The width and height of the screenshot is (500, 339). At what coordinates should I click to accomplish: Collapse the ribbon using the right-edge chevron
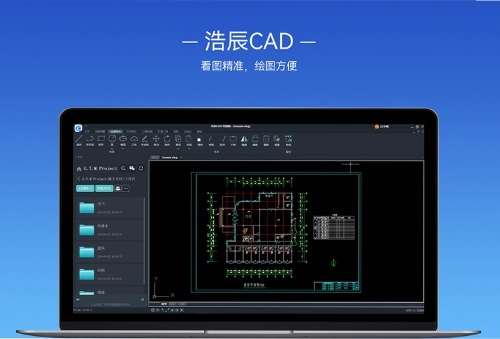coord(422,157)
